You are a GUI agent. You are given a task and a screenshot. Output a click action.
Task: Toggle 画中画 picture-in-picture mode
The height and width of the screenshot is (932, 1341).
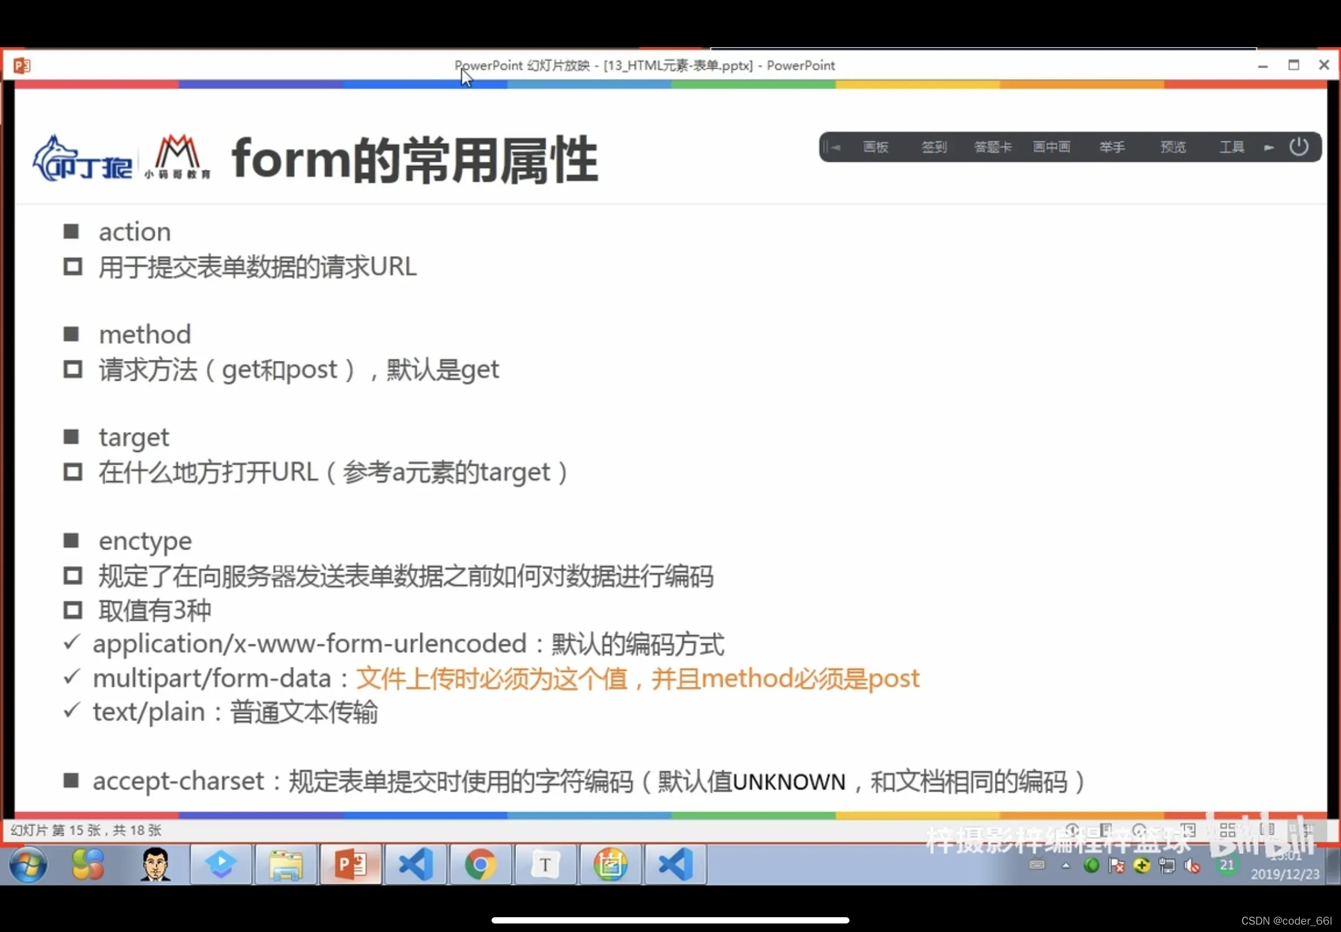pos(1051,147)
